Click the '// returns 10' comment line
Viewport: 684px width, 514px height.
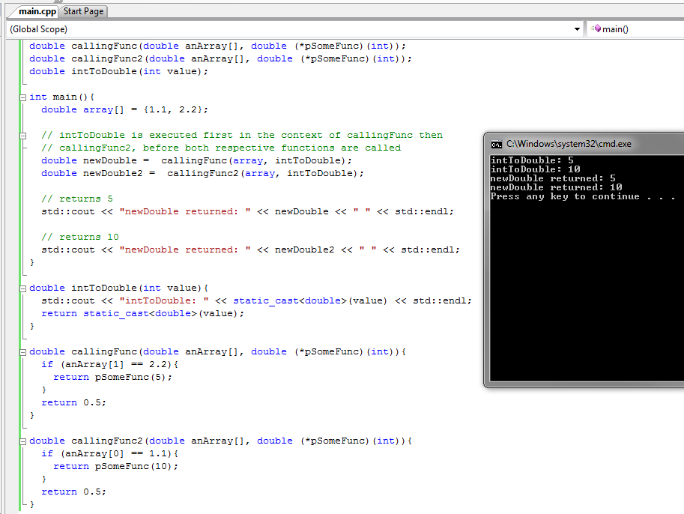[x=79, y=238]
